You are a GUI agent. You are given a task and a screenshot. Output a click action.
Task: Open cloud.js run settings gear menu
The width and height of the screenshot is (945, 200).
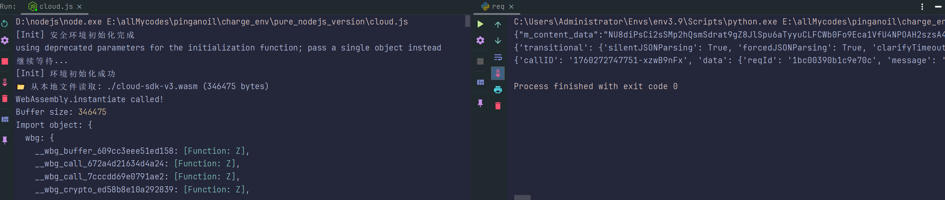tap(5, 41)
